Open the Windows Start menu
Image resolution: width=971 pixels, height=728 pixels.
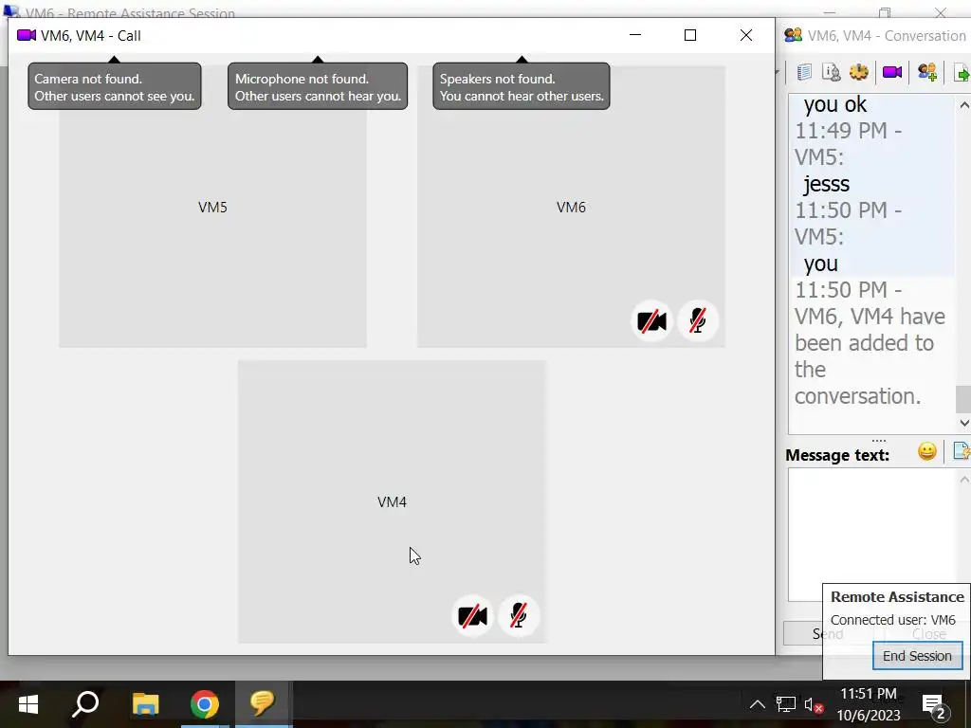pos(28,704)
